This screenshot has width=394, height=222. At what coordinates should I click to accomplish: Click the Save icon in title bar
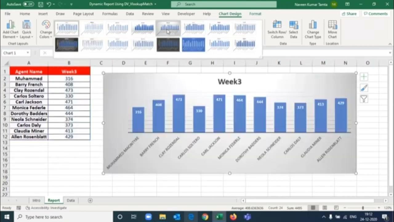[41, 4]
